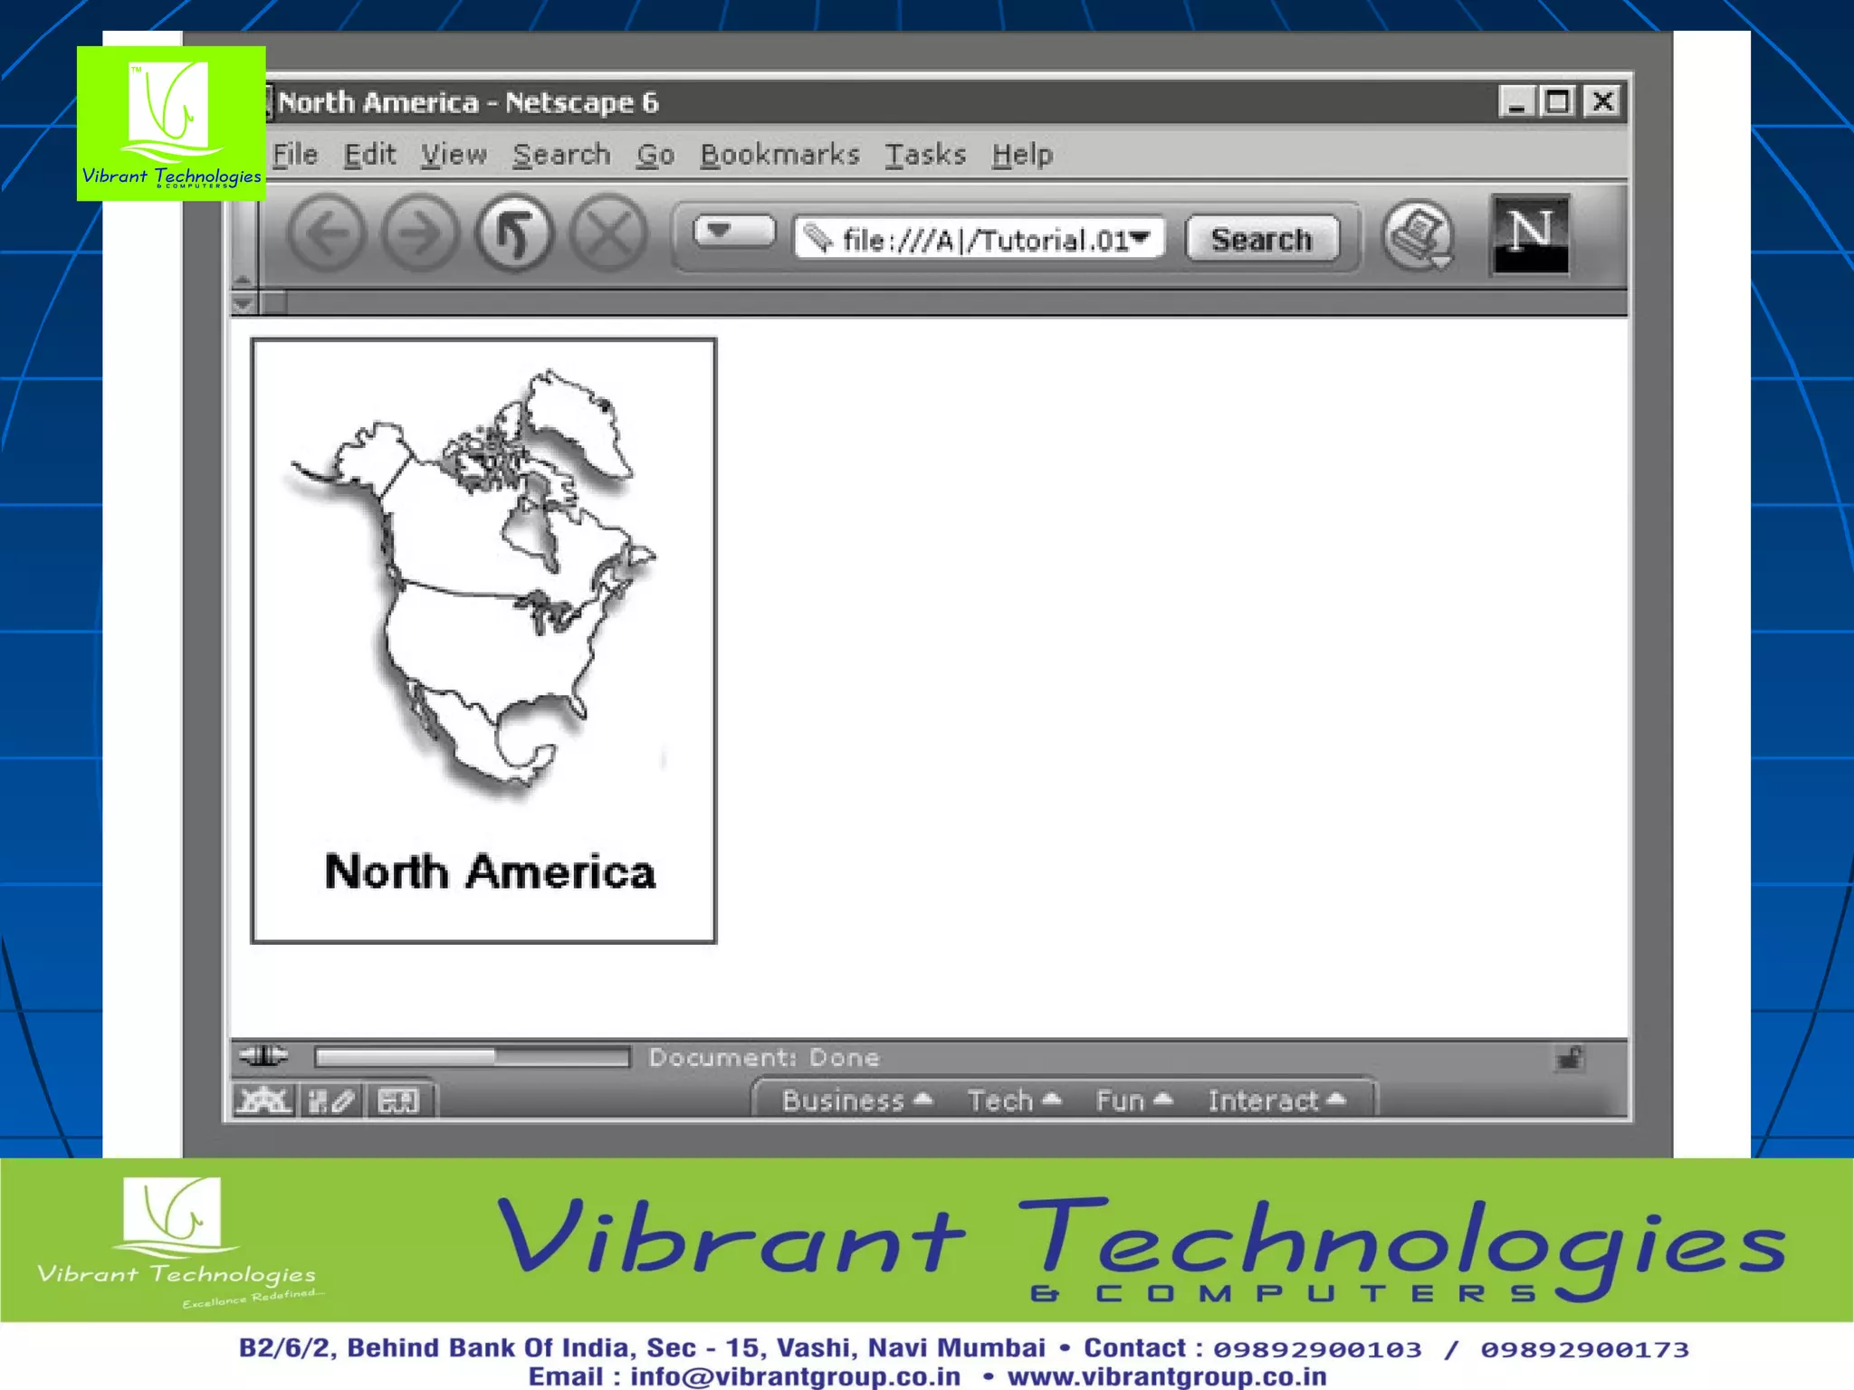Open the Tasks menu
This screenshot has width=1854, height=1390.
925,155
